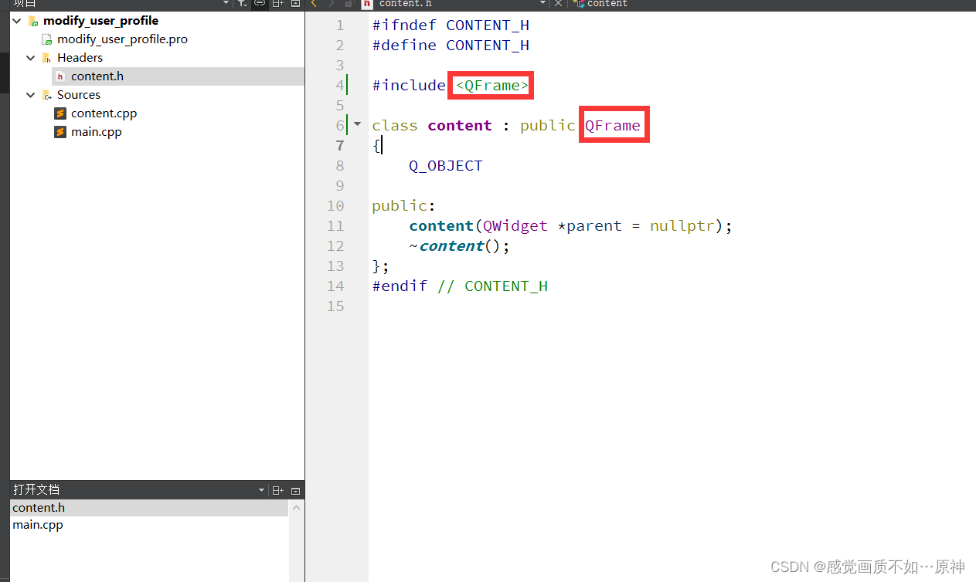This screenshot has width=976, height=582.
Task: Split the 打开文档 panel
Action: coord(278,491)
